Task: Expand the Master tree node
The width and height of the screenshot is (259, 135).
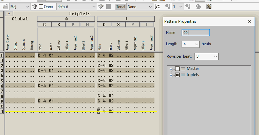Action: 171,69
